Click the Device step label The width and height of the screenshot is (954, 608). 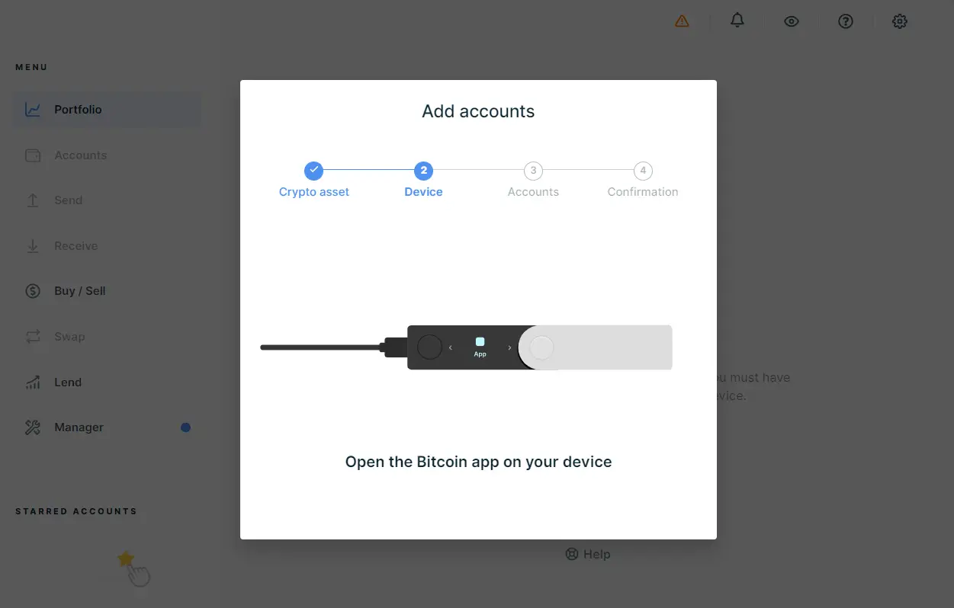pos(423,192)
